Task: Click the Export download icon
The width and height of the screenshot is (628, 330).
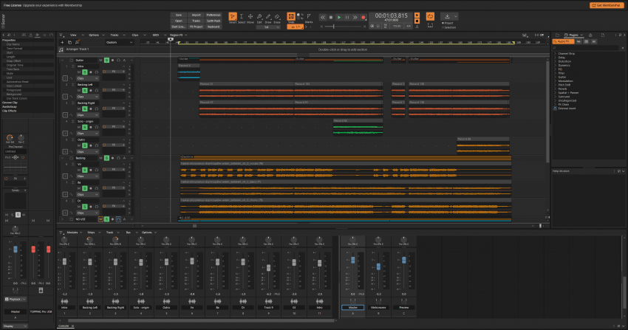Action: pos(448,16)
